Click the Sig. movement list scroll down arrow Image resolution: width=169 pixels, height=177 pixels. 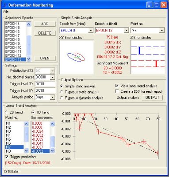click(x=53, y=151)
